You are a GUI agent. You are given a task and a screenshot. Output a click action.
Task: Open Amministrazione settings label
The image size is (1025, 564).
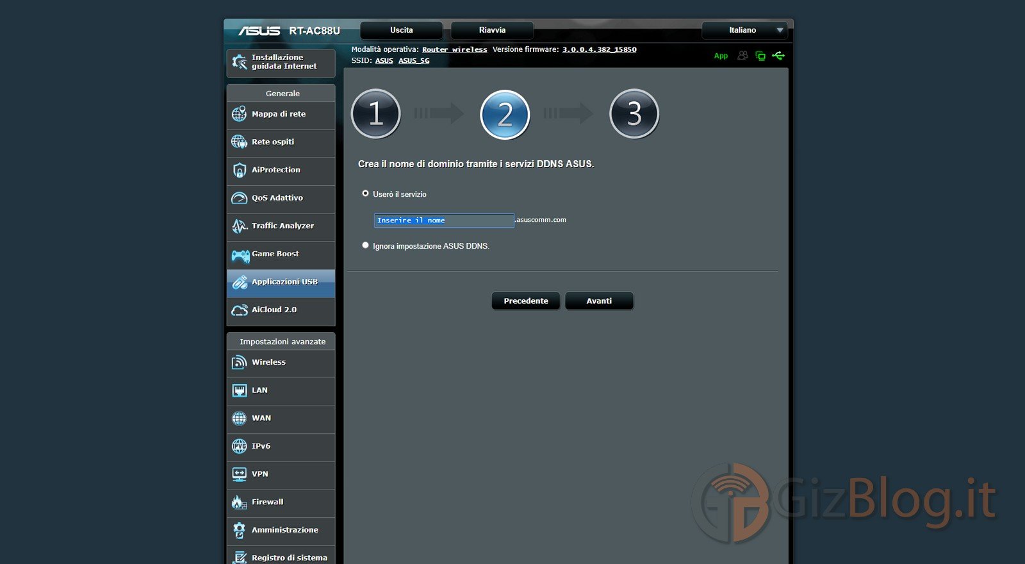pos(284,530)
